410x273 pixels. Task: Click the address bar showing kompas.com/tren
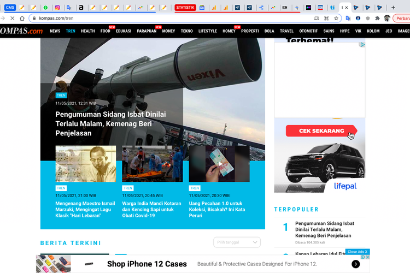point(164,18)
